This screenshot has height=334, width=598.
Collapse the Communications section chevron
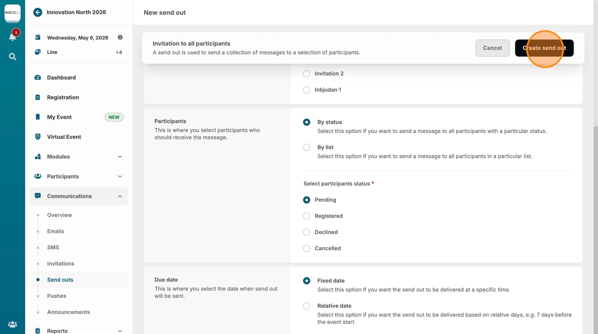coord(120,196)
